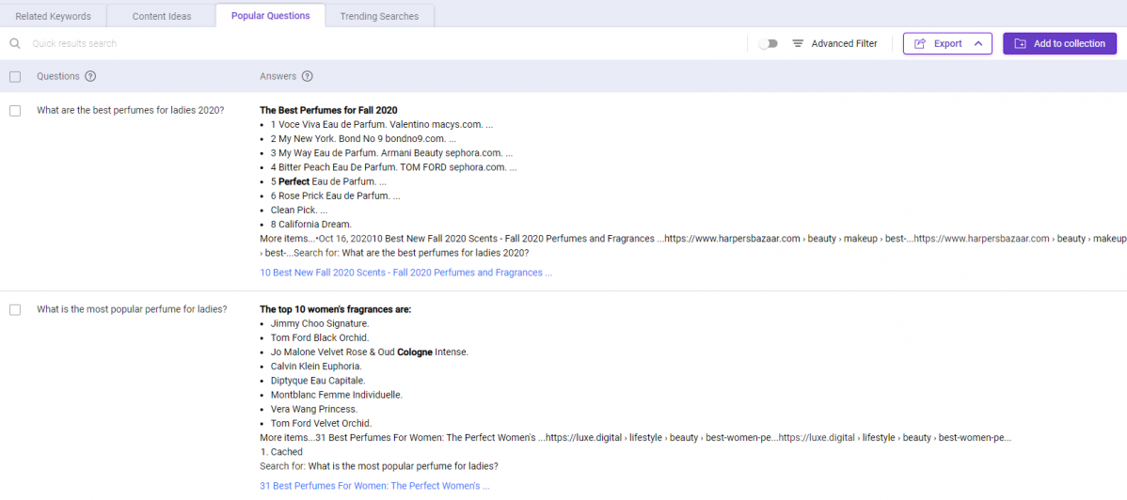Click the 'Bitter Peach Eau De Parfum' line
Screen dimensions: 1127x500
point(393,167)
